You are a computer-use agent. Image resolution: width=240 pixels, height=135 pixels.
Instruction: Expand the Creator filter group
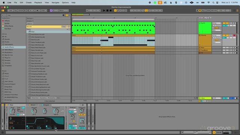click(30, 21)
